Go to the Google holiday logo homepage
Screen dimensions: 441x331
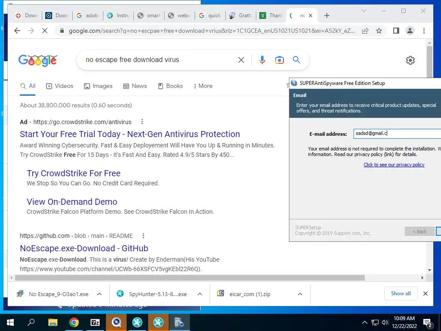pyautogui.click(x=38, y=60)
